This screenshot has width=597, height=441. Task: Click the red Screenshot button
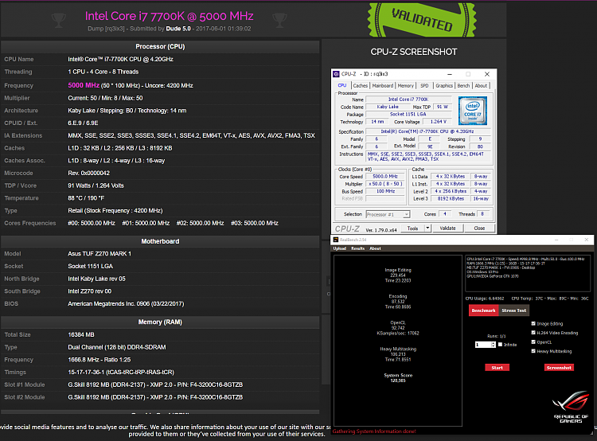[559, 368]
